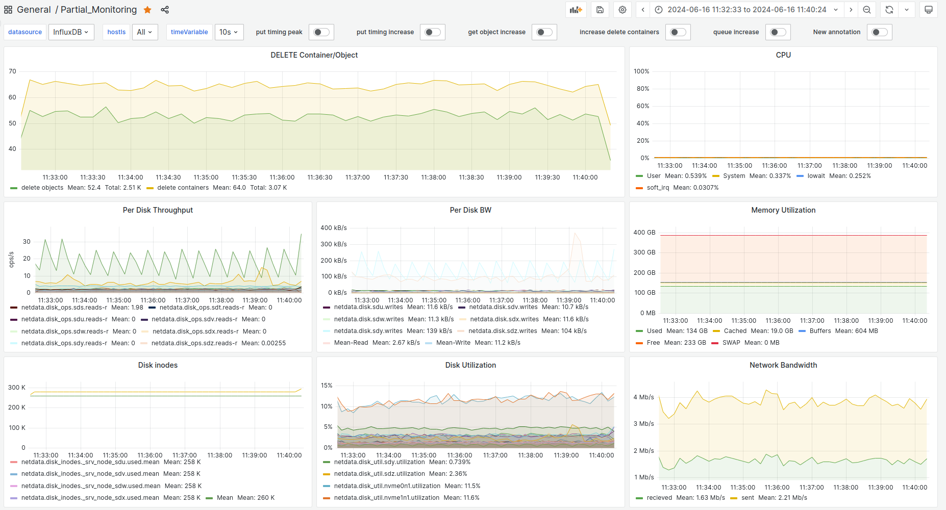Open the Network Bandwidth panel title menu
This screenshot has height=510, width=946.
click(783, 365)
